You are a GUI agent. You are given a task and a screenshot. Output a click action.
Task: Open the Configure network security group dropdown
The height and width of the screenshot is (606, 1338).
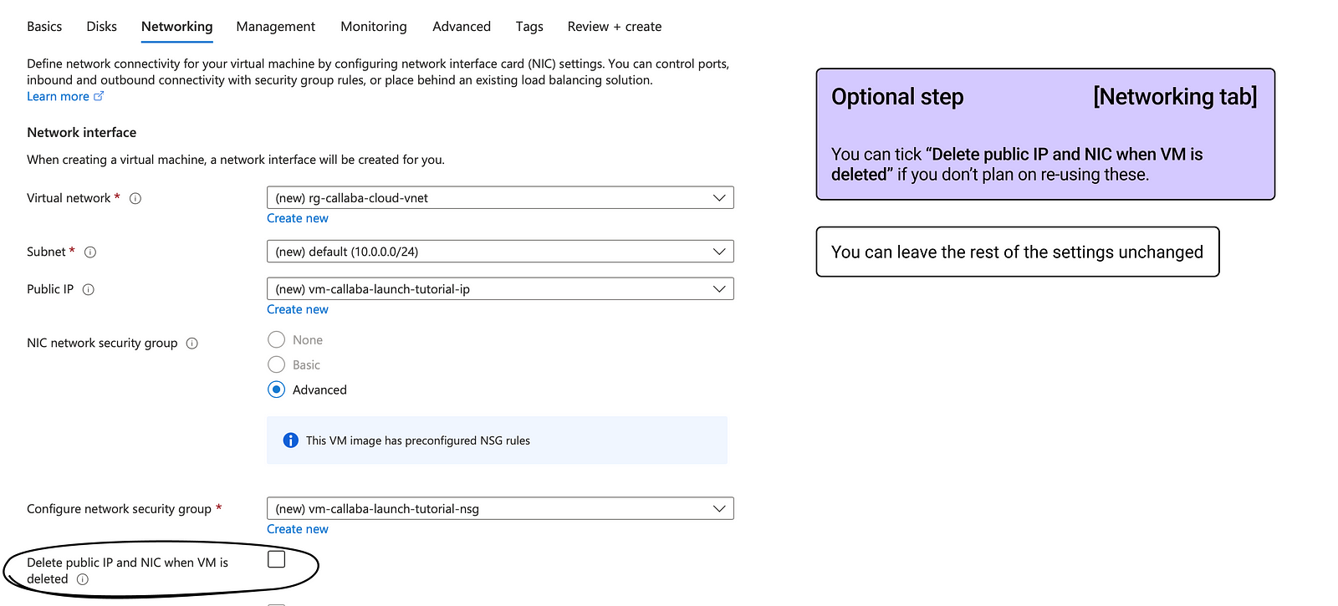coord(500,509)
